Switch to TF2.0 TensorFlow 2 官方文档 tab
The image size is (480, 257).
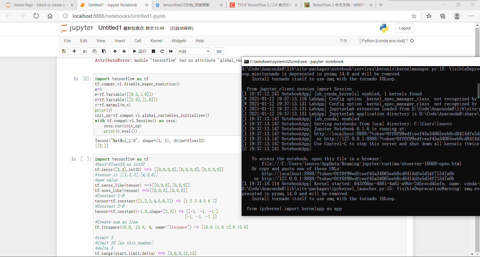[x=264, y=5]
